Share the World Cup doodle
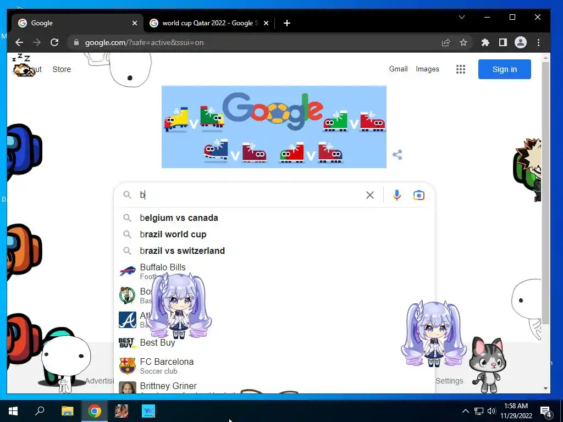Image resolution: width=563 pixels, height=422 pixels. point(397,154)
